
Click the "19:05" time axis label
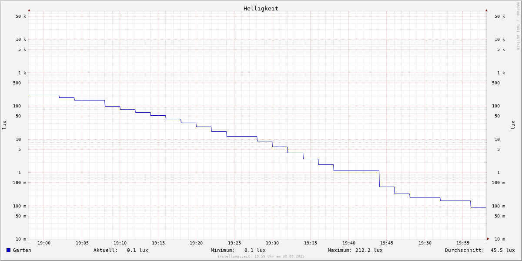pyautogui.click(x=82, y=243)
